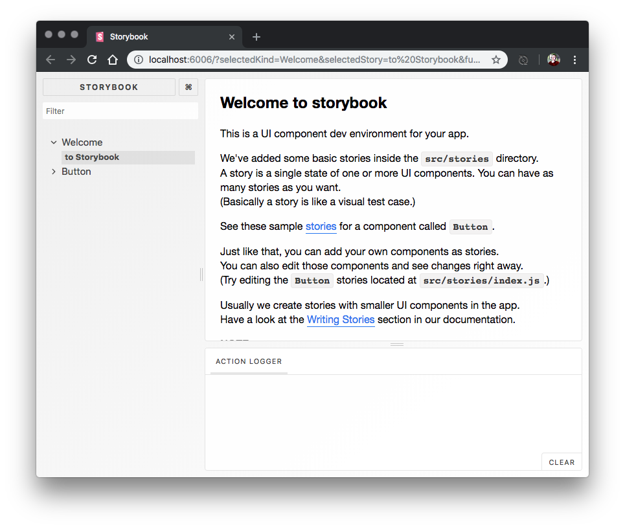Image resolution: width=625 pixels, height=529 pixels.
Task: Open the user profile avatar
Action: 553,60
